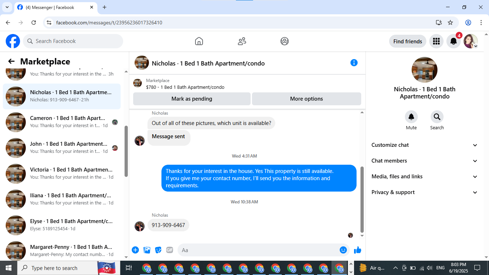Expand Media, files and links section
Image resolution: width=489 pixels, height=275 pixels.
[x=425, y=177]
